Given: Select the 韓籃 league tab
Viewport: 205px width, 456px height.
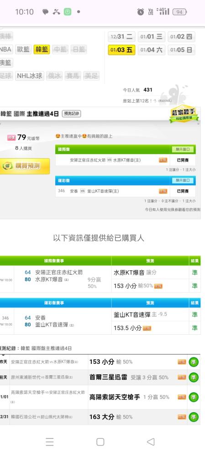Looking at the screenshot, I should (42, 49).
